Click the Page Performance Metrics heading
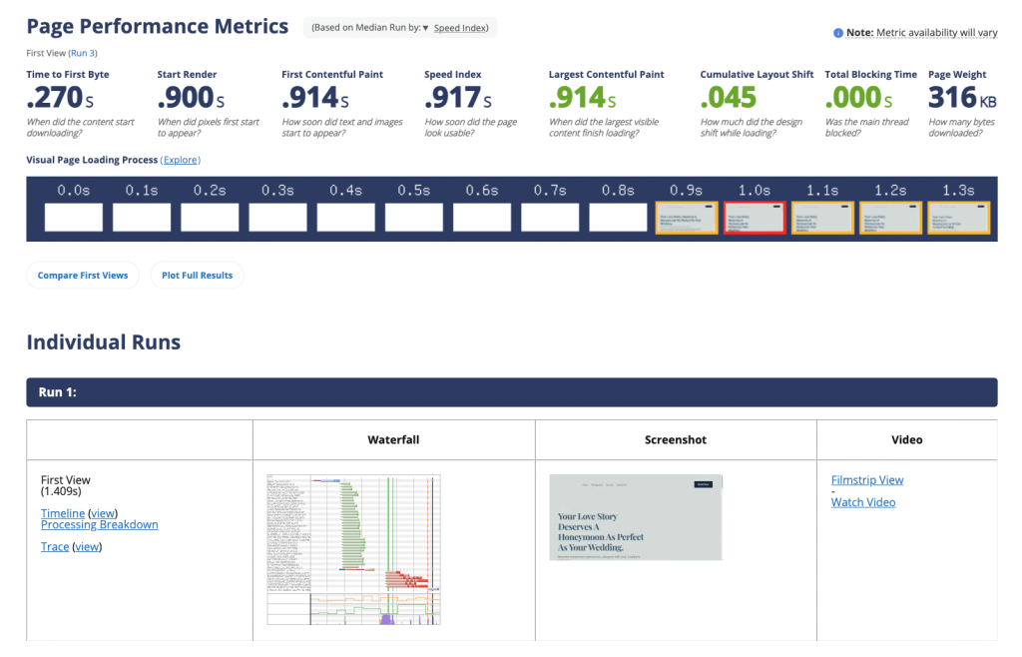This screenshot has height=657, width=1022. point(157,26)
